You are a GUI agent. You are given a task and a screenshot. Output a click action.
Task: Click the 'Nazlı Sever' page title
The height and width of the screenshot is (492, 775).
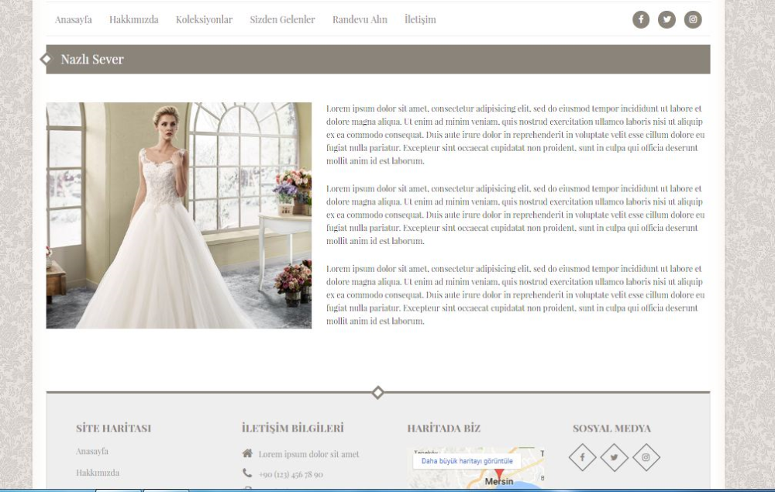[92, 60]
